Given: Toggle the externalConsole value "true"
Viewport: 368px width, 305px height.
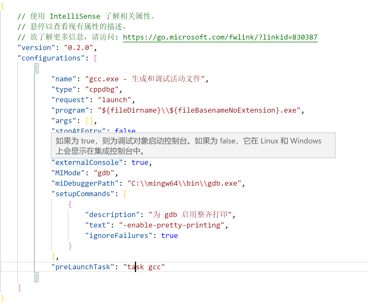Looking at the screenshot, I should click(140, 162).
